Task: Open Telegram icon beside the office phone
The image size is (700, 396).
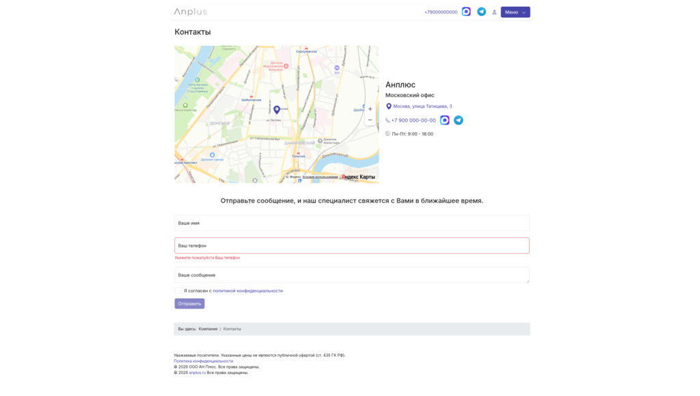Action: tap(459, 120)
